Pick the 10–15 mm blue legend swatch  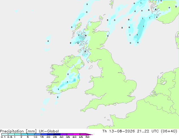[x=37, y=134]
